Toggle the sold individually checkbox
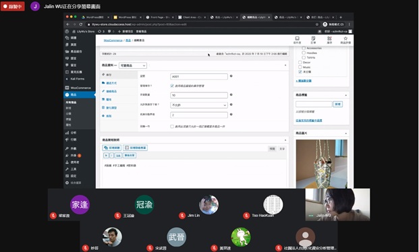 (x=172, y=126)
